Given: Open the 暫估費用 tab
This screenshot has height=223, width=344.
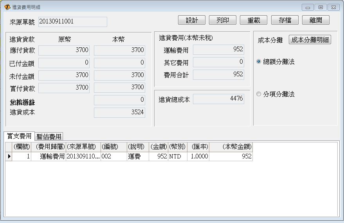Looking at the screenshot, I should pos(49,137).
